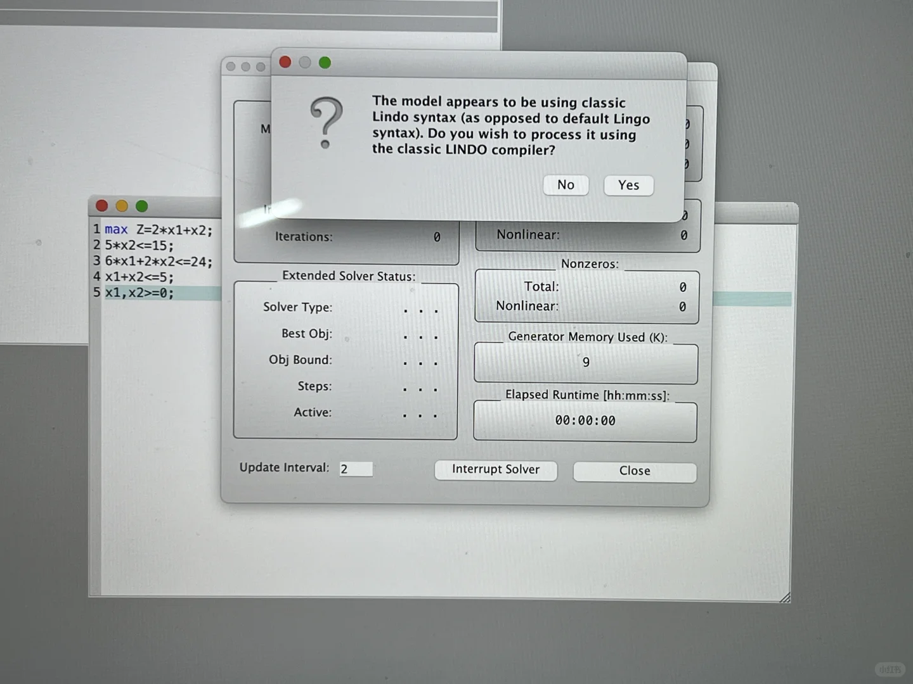Click the Solver Type label
This screenshot has width=913, height=684.
pyautogui.click(x=297, y=307)
